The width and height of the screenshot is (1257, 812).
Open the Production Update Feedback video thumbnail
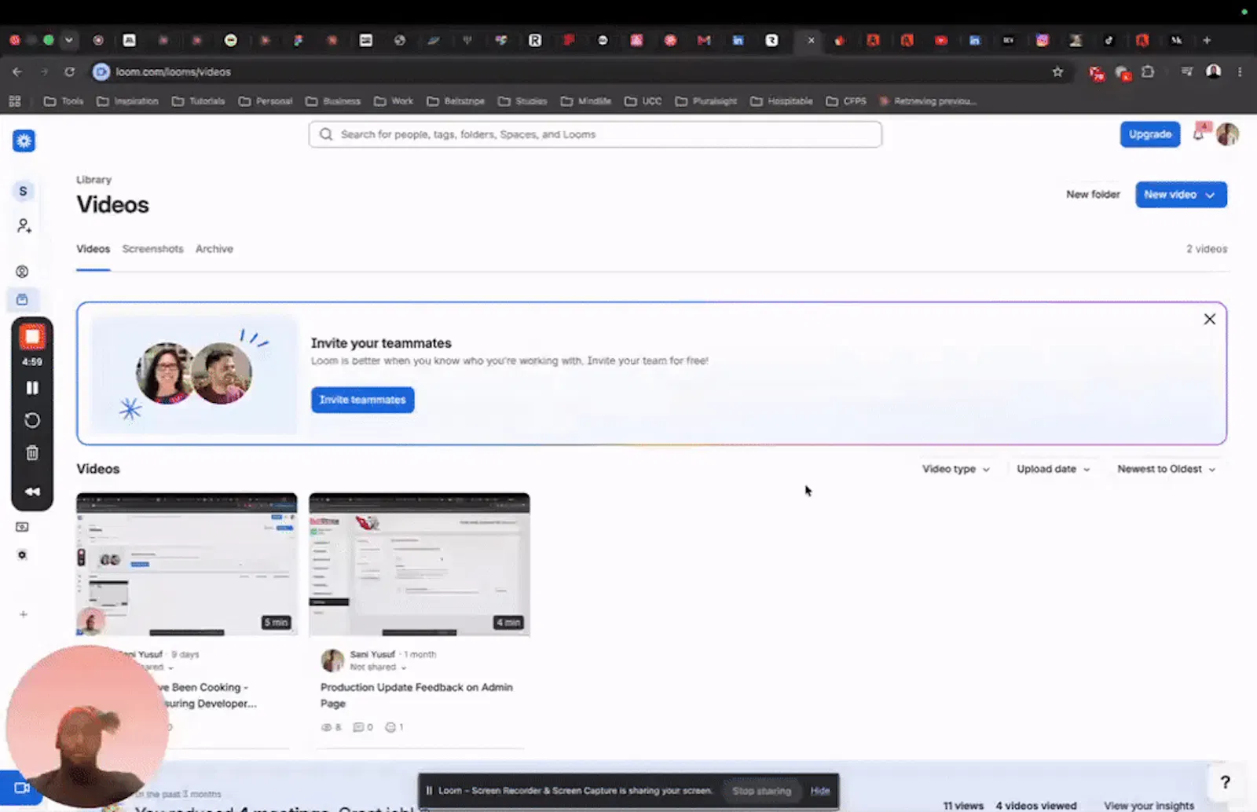pyautogui.click(x=419, y=564)
